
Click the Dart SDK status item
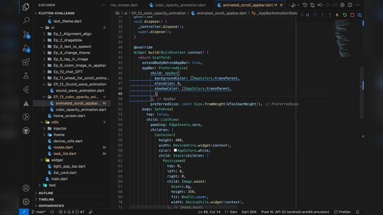249,212
